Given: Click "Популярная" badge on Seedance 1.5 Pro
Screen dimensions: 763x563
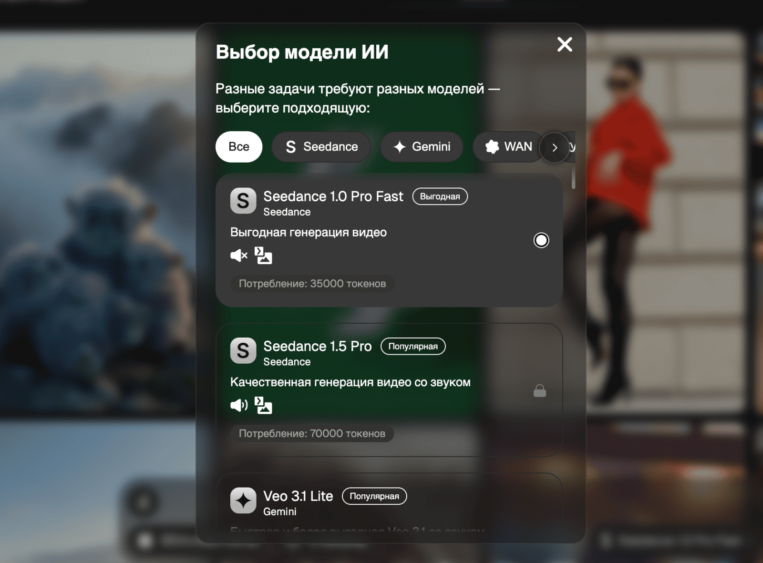Looking at the screenshot, I should tap(413, 347).
